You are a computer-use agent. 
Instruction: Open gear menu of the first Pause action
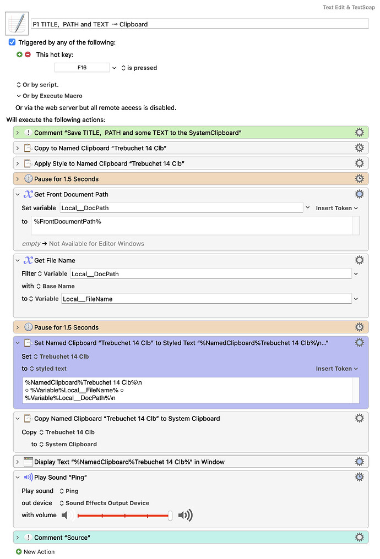(359, 178)
